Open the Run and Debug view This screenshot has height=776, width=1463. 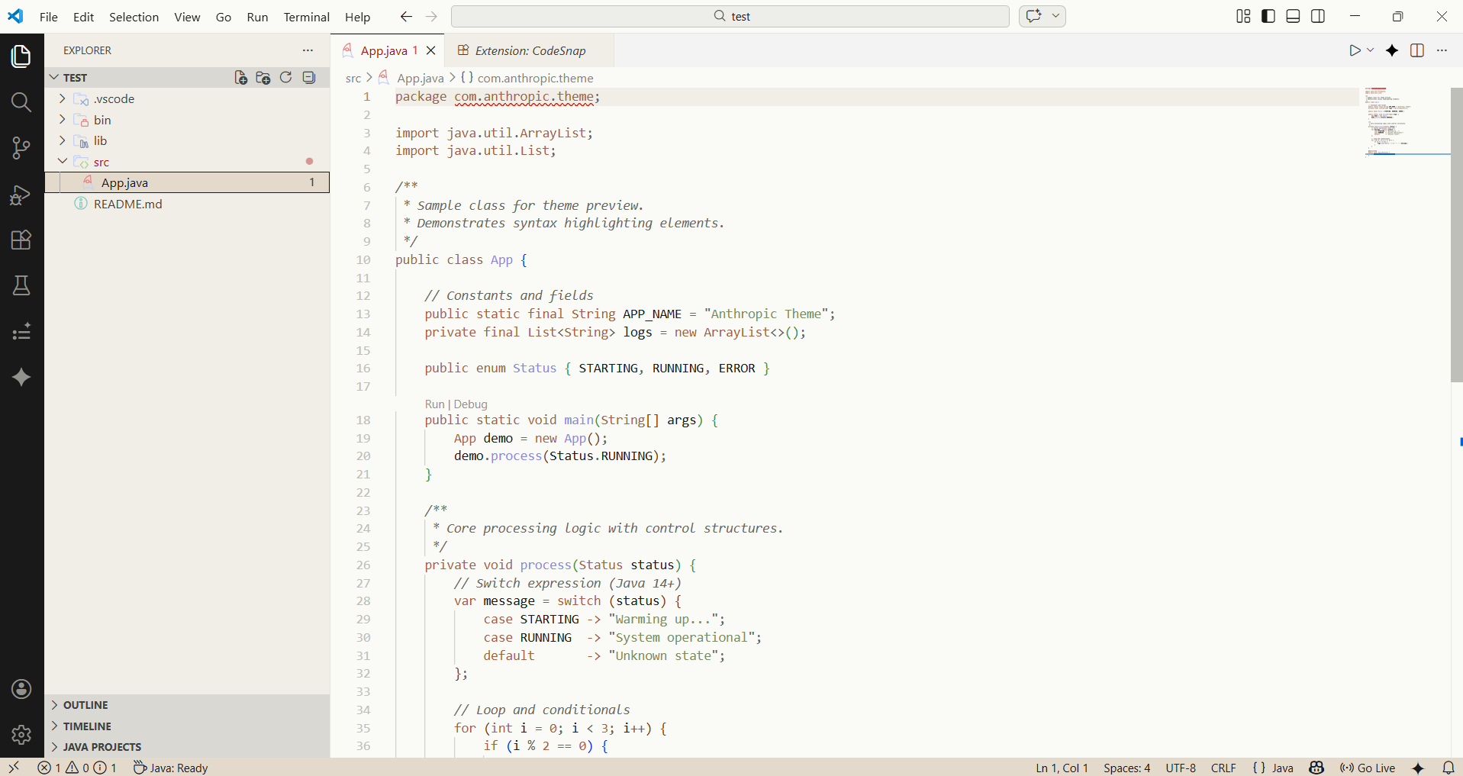tap(21, 195)
